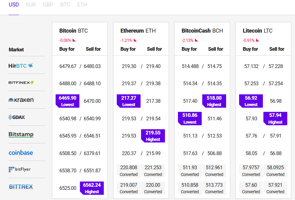295x200 pixels.
Task: Open the Ethereum ETH column heading
Action: pos(138,30)
